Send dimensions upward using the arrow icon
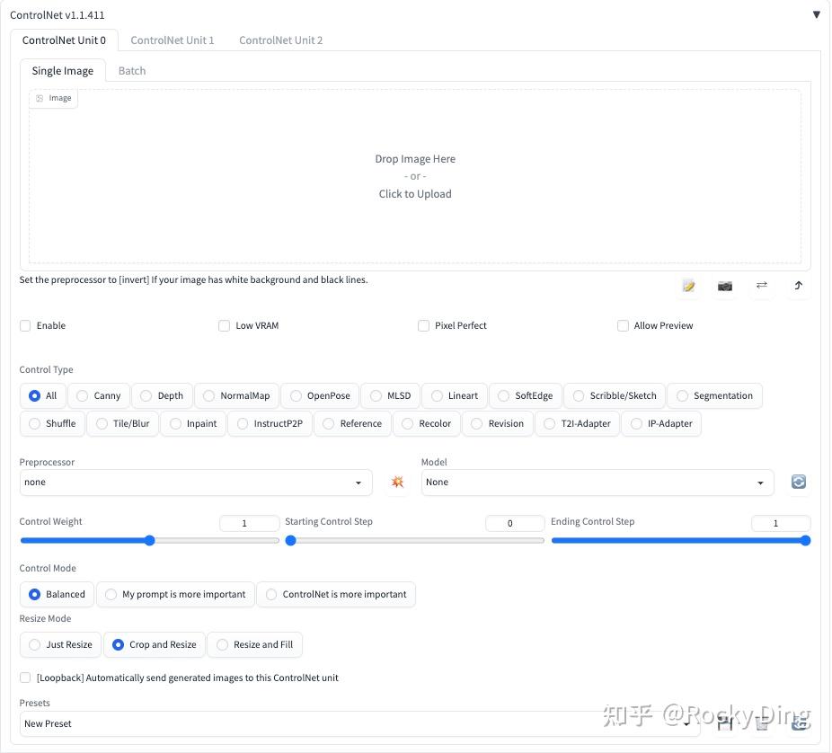 coord(798,286)
